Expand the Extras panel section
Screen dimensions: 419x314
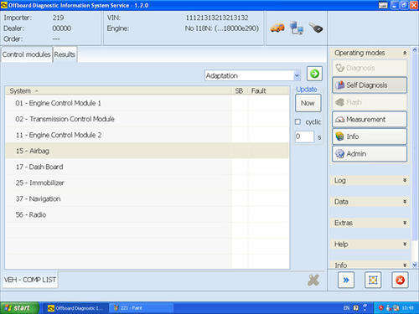[x=370, y=223]
